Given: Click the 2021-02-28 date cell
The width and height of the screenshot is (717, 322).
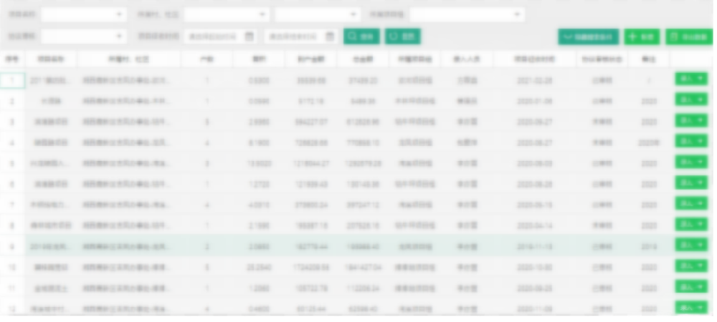Looking at the screenshot, I should (535, 81).
